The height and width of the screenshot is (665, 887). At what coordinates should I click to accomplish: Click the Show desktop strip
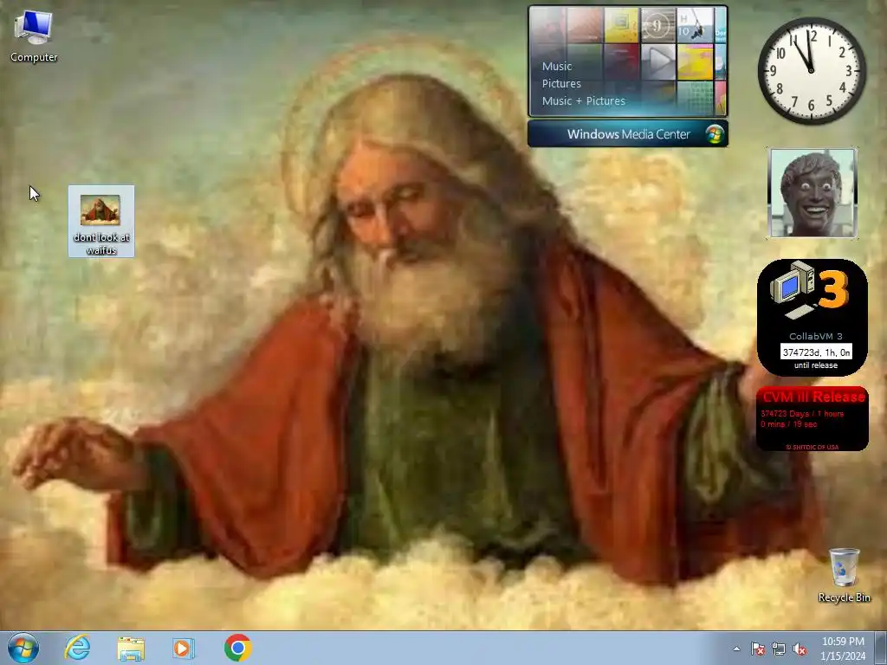[881, 648]
